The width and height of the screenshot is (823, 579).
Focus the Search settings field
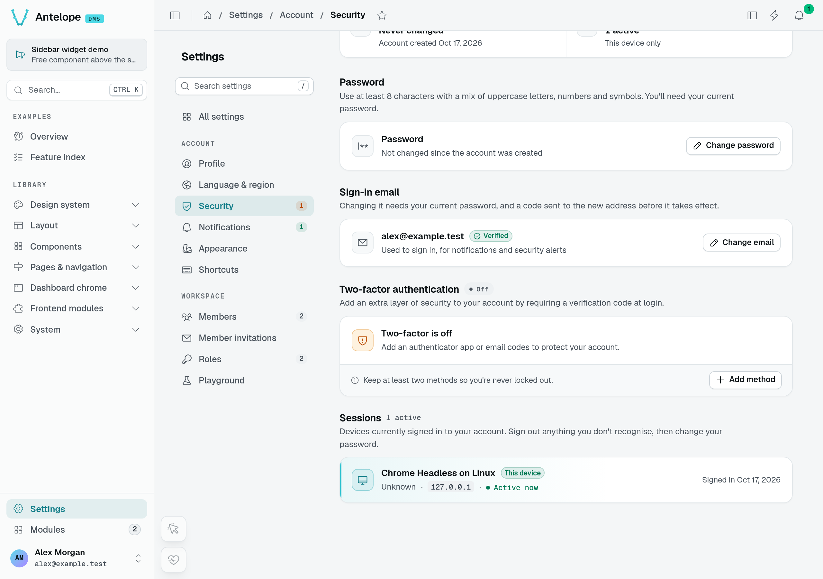244,86
